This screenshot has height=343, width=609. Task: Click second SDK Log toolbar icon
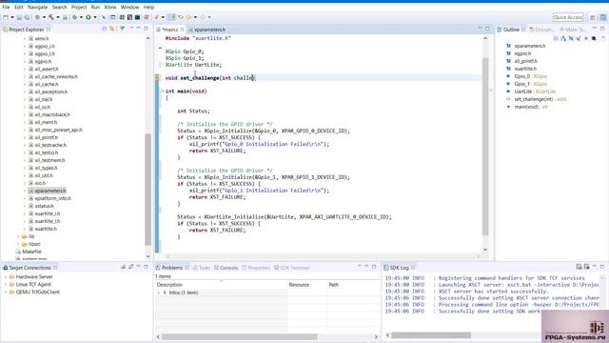(x=586, y=267)
